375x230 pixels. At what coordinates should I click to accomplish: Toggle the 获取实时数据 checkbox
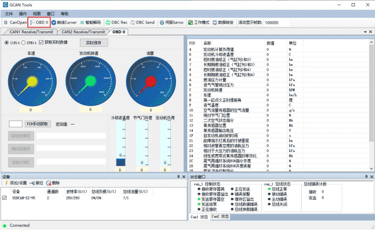[42, 42]
